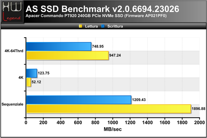
Task: Select the Scrittura legend label
Action: coord(115,26)
